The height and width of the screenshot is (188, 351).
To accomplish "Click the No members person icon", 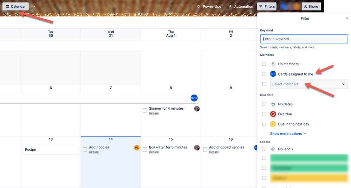I will pos(273,64).
